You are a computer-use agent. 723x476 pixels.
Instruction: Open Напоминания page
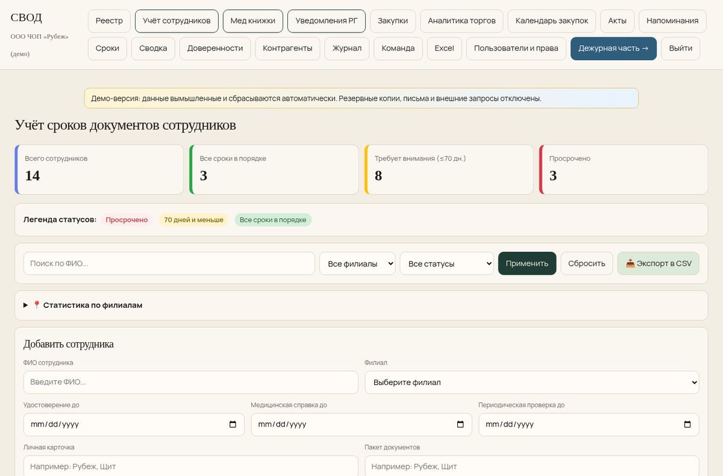(672, 20)
